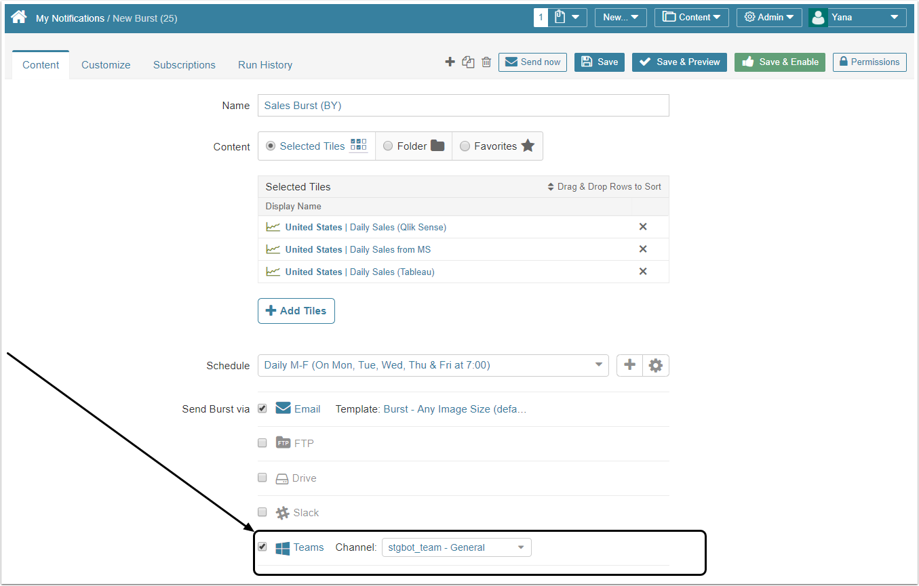Click the Send now button
The height and width of the screenshot is (586, 919).
click(532, 62)
